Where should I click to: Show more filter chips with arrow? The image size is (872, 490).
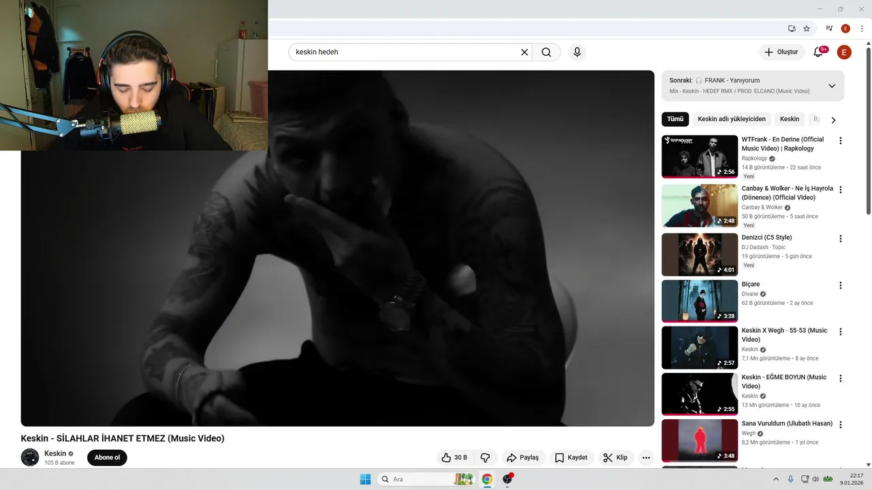pyautogui.click(x=833, y=120)
